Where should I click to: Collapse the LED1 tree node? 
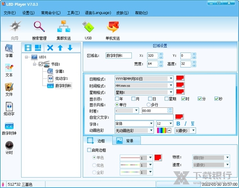27,57
